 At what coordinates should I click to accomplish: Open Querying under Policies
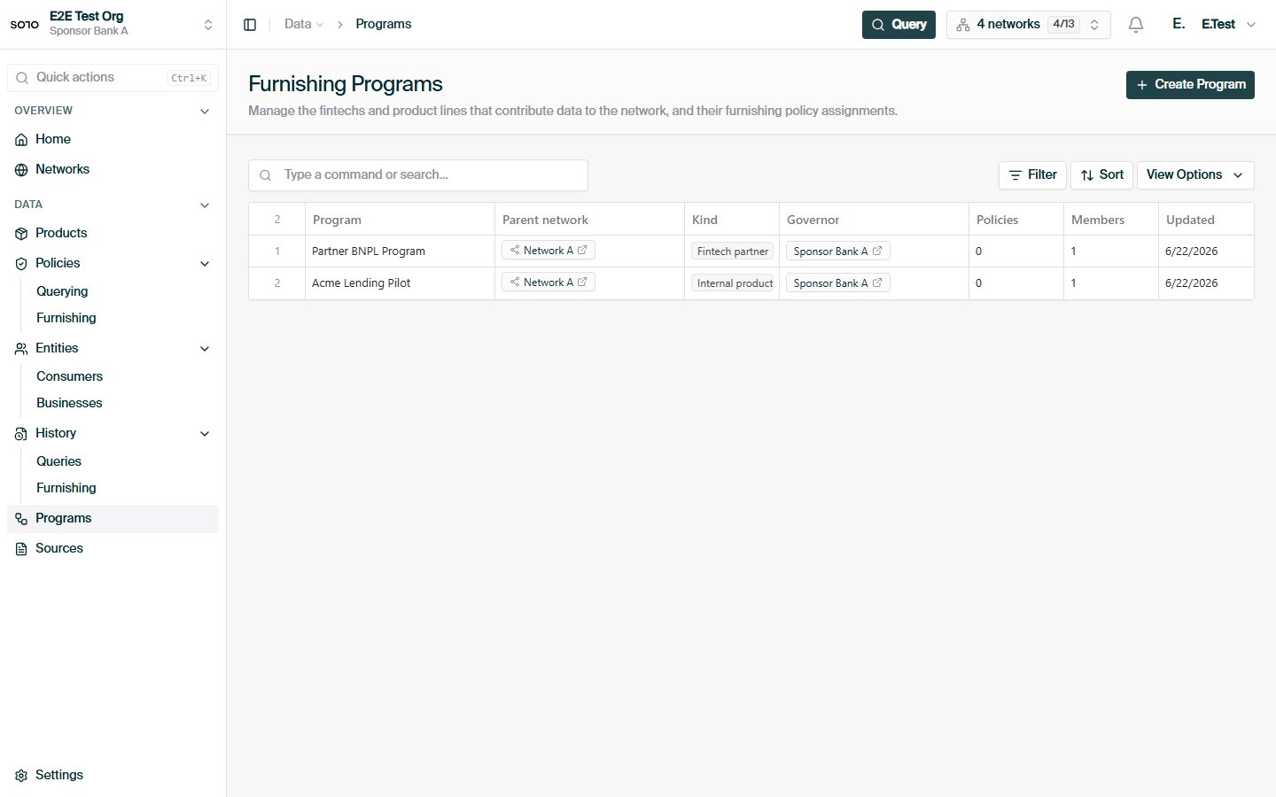pyautogui.click(x=62, y=291)
